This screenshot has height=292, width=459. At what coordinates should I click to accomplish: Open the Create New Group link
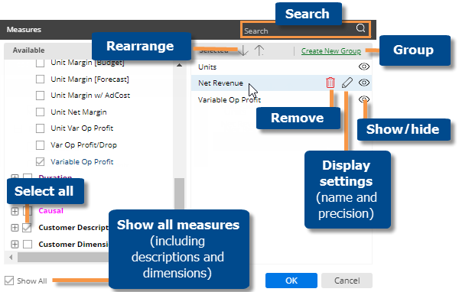point(331,51)
